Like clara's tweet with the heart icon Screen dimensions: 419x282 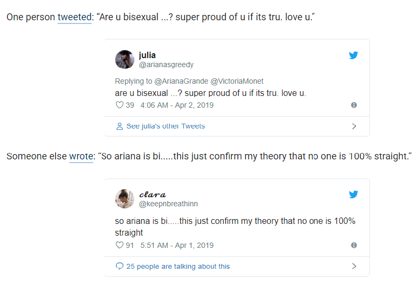(119, 245)
